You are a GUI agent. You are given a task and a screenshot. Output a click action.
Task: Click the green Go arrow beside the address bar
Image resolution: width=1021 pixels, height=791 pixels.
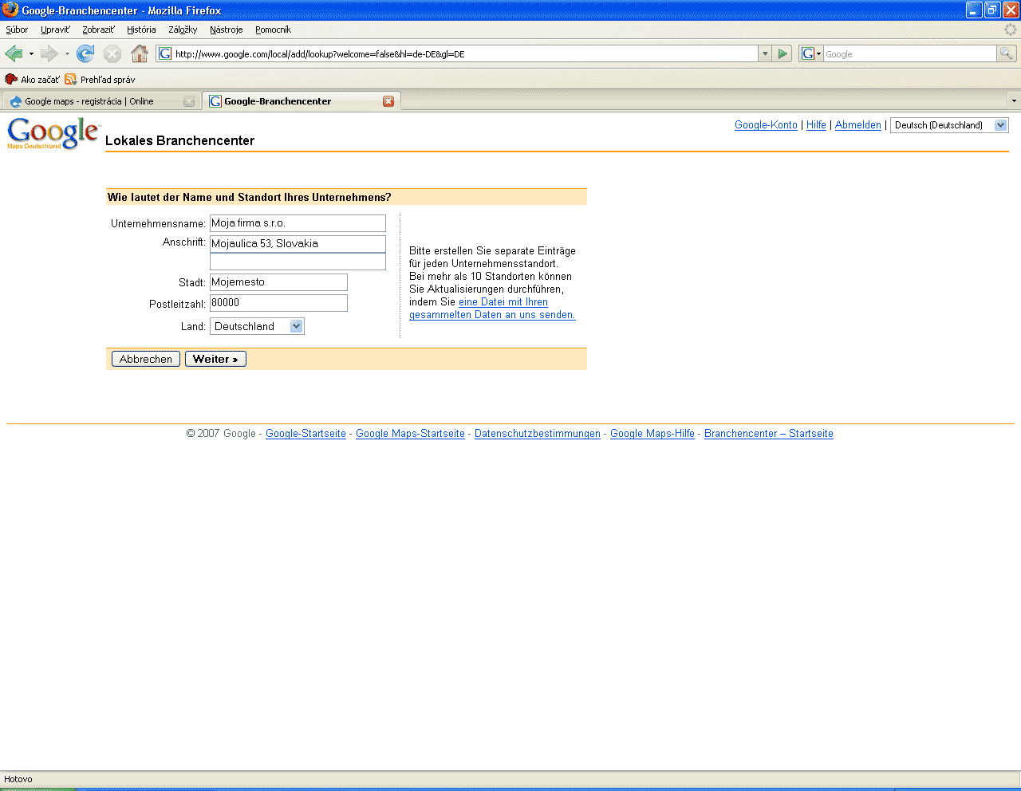(x=783, y=53)
